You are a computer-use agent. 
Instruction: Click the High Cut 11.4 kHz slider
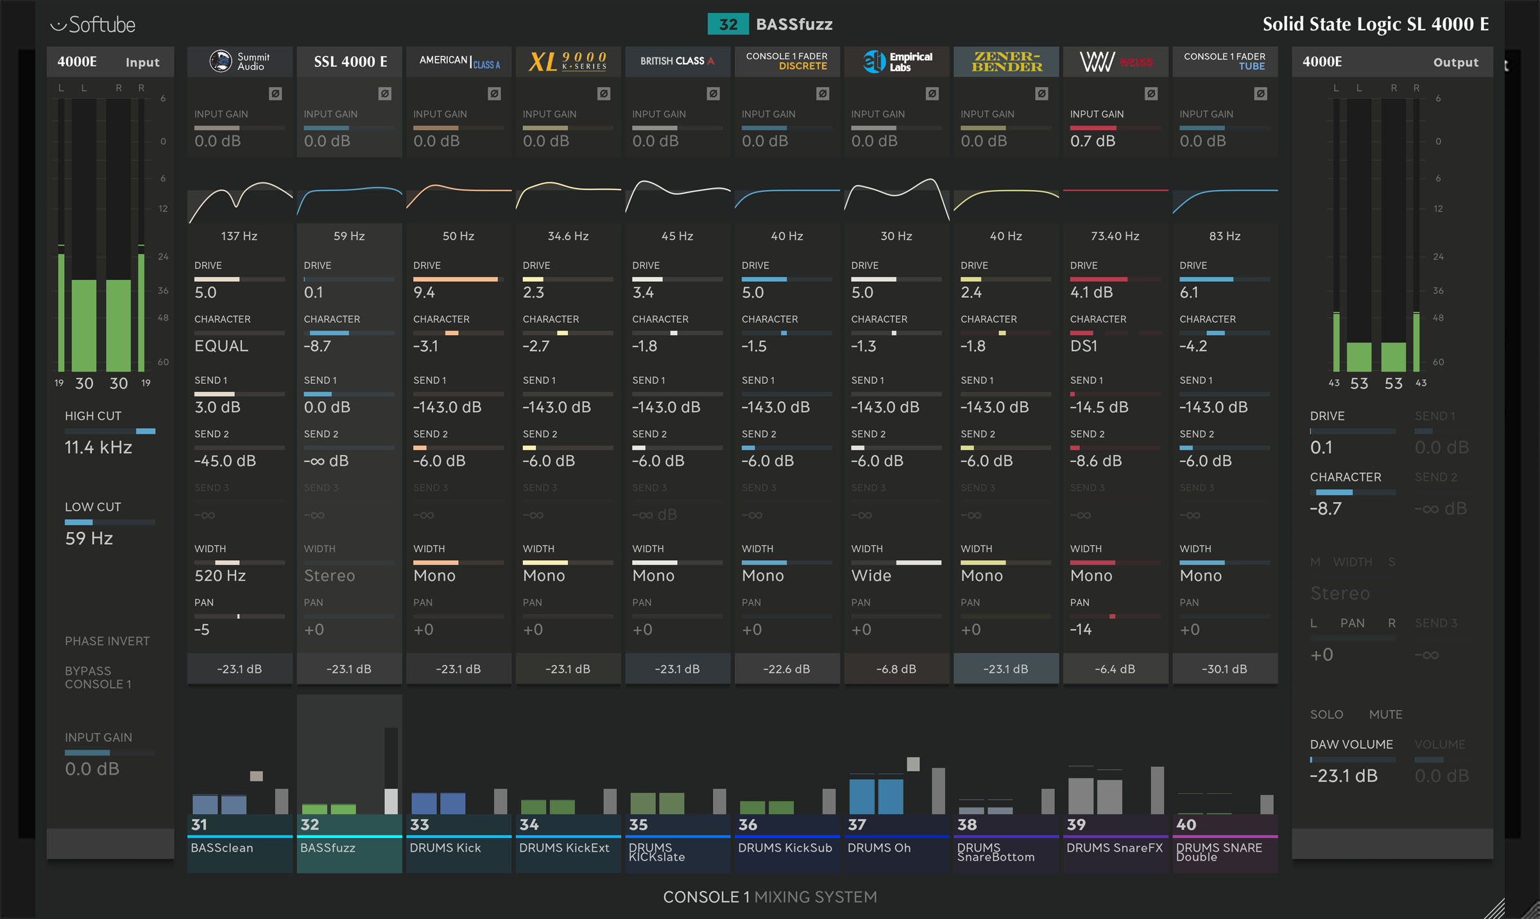[x=110, y=431]
